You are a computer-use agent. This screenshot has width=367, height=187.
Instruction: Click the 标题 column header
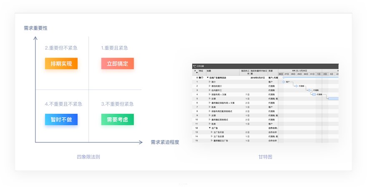point(209,71)
